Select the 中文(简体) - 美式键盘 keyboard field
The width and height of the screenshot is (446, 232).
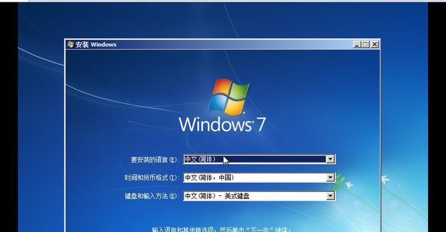pos(259,195)
